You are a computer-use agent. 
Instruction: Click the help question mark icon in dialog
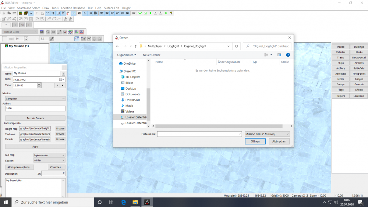[x=288, y=55]
